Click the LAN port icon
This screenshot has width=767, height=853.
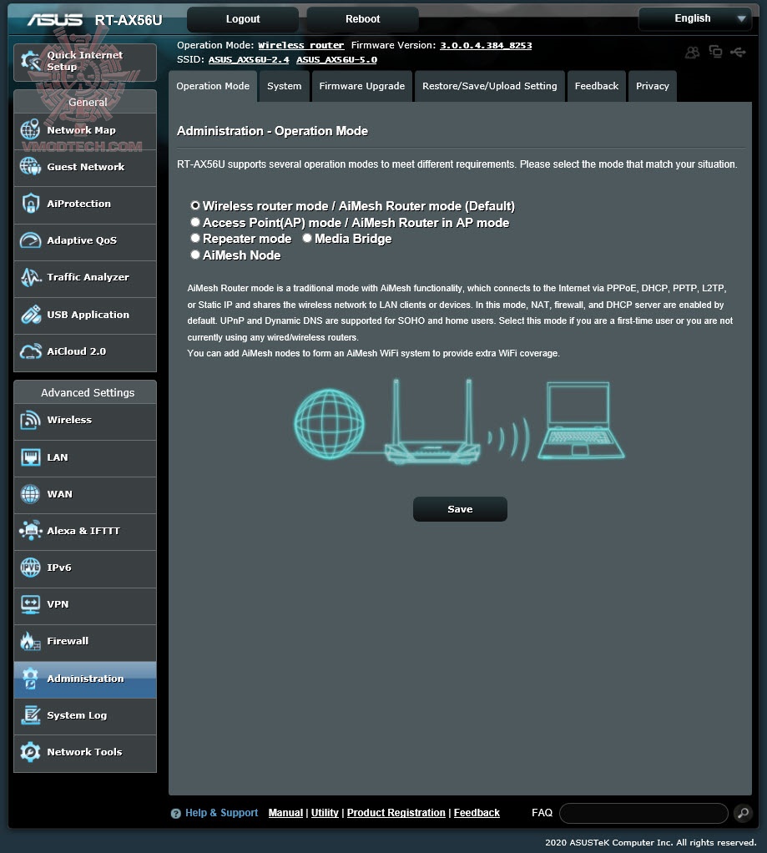pyautogui.click(x=30, y=457)
